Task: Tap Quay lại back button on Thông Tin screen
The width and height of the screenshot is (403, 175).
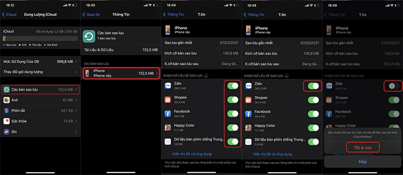Action: click(x=91, y=15)
